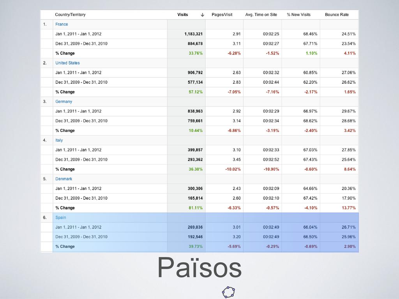This screenshot has width=399, height=299.
Task: Click Spain Pages/Visit change -5.69%
Action: [x=234, y=246]
